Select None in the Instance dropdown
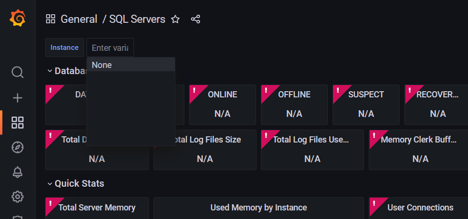Image resolution: width=468 pixels, height=219 pixels. tap(102, 65)
